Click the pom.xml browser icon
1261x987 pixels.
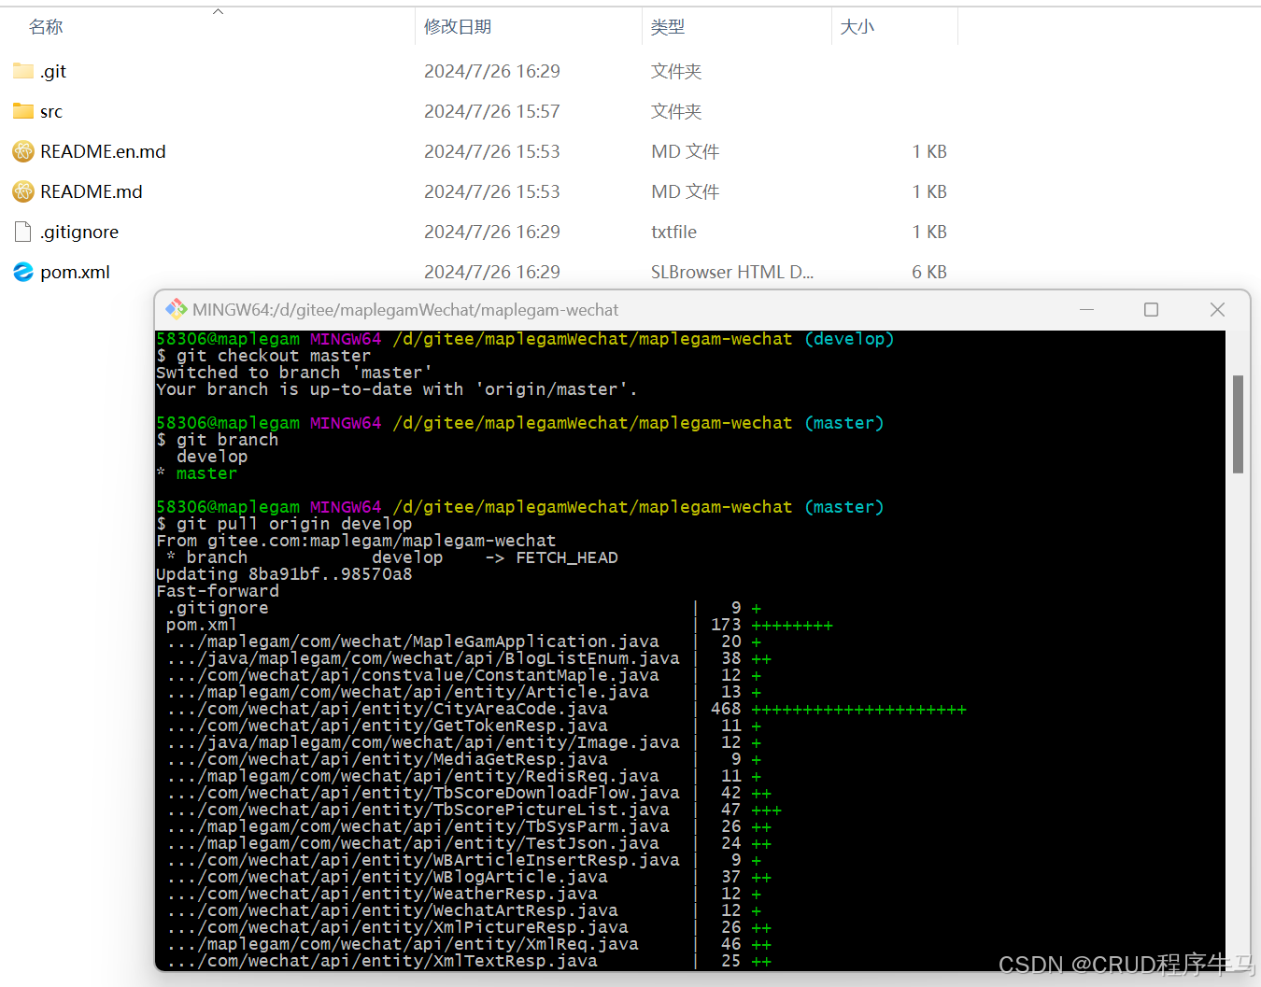click(23, 272)
